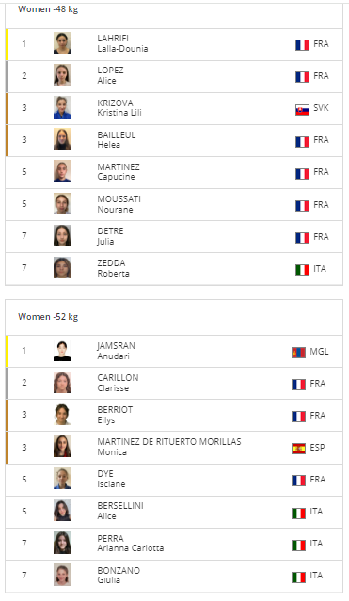Click the Slovakia flag icon next to SVK
Image resolution: width=349 pixels, height=601 pixels.
pos(302,110)
